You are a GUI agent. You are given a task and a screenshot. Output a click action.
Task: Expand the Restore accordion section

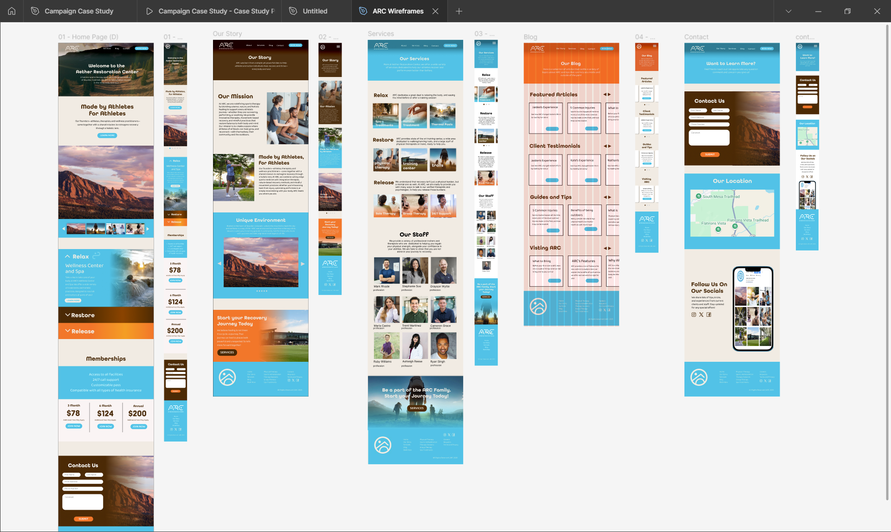68,315
